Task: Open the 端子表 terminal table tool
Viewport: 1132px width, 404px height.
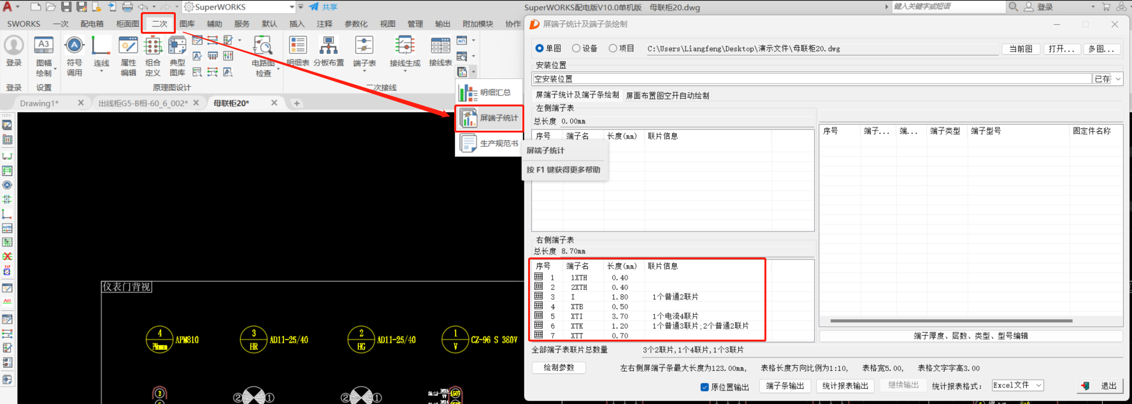Action: coord(364,46)
